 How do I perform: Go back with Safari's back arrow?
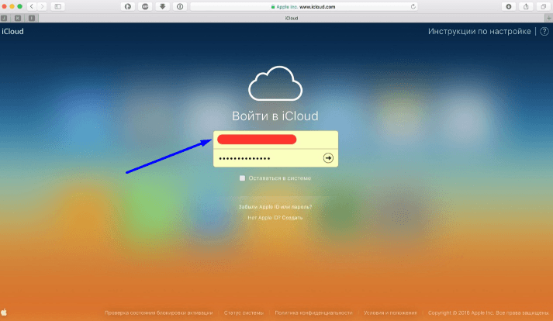coord(32,6)
